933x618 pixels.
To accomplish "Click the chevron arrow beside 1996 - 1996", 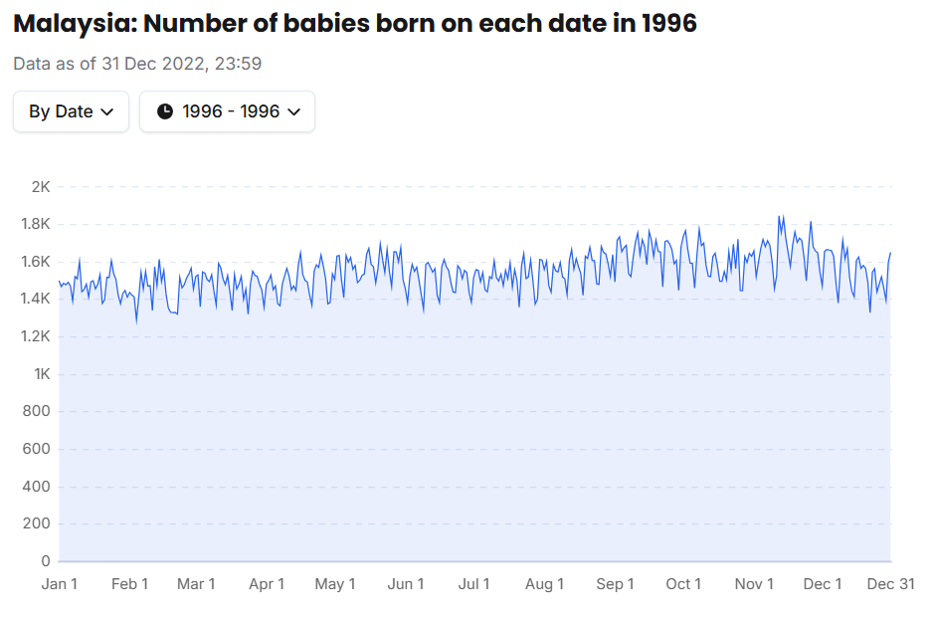I will (x=293, y=111).
